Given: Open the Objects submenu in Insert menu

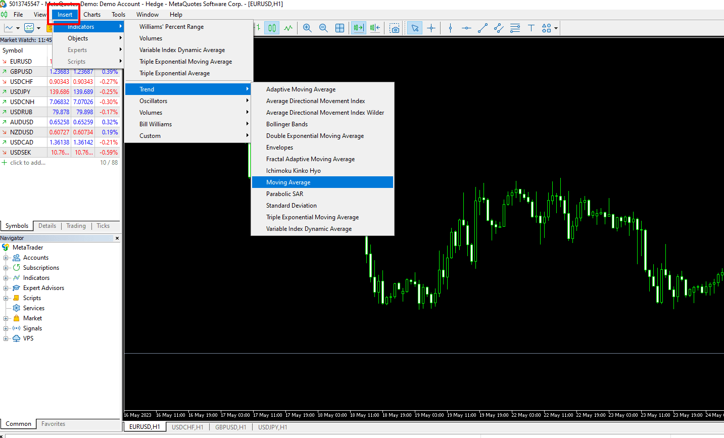Looking at the screenshot, I should (88, 38).
